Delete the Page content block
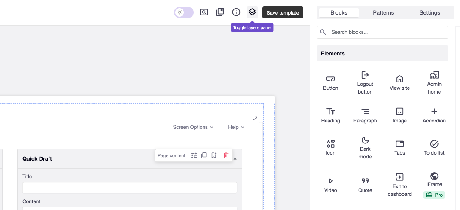This screenshot has width=460, height=210. tap(226, 155)
